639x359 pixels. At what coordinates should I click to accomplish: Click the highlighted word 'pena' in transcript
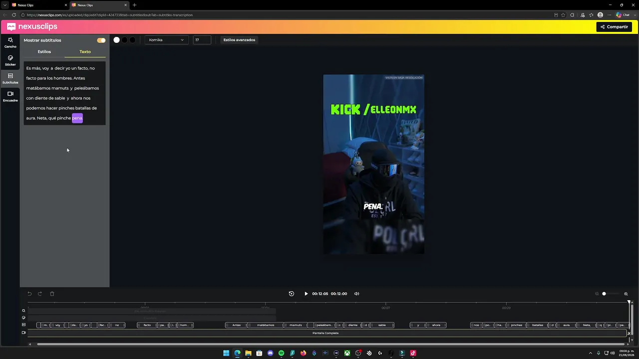(x=77, y=118)
